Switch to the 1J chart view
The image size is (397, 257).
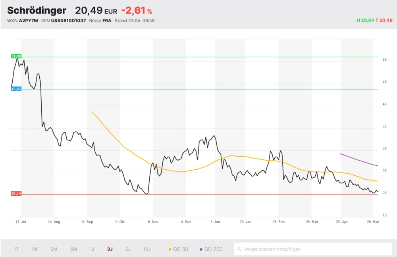click(x=92, y=249)
